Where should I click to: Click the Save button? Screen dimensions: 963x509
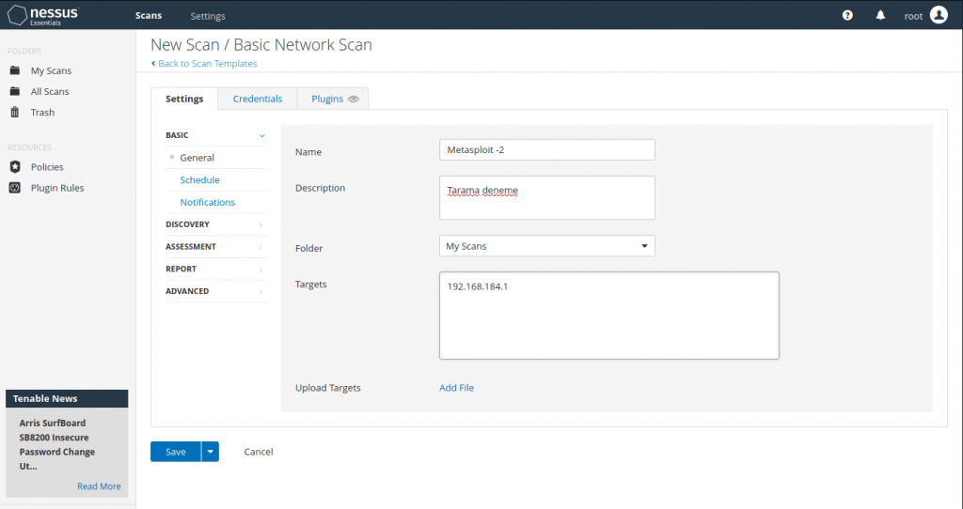click(176, 452)
